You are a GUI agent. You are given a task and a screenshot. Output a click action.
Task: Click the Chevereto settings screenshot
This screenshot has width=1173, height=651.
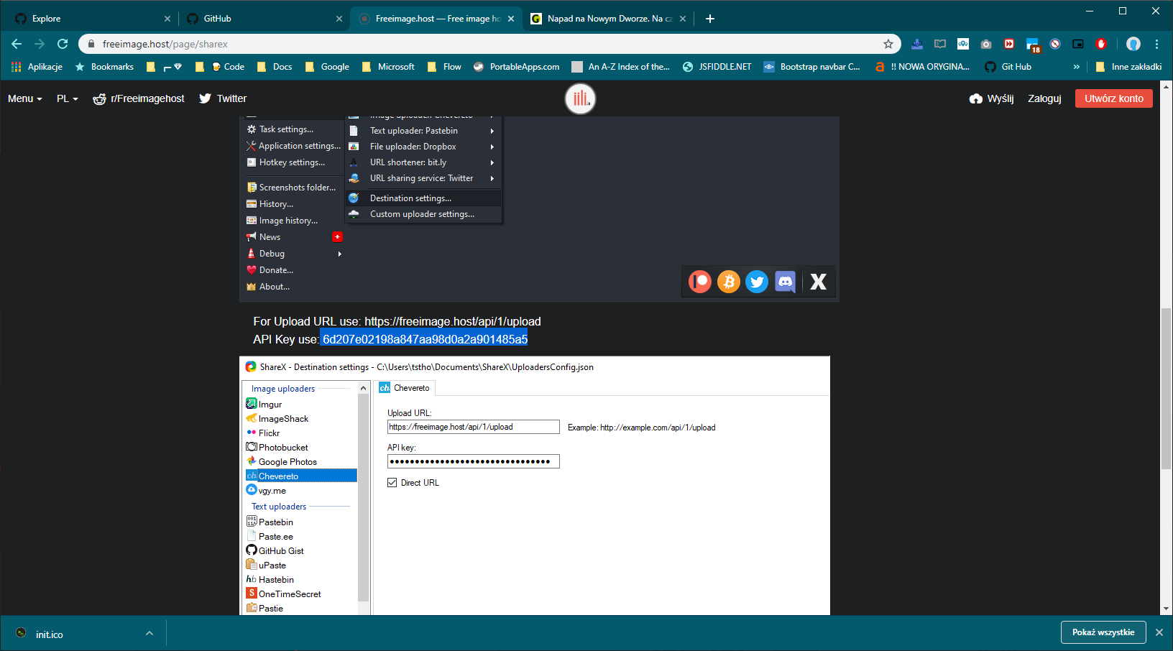(x=535, y=486)
